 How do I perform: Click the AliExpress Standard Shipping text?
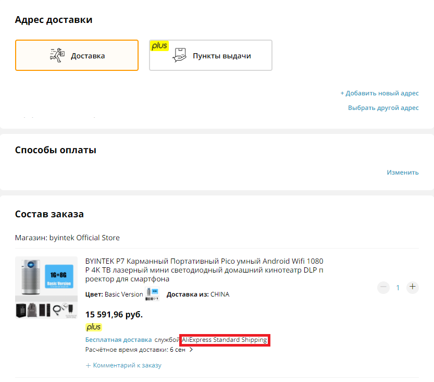tap(225, 340)
